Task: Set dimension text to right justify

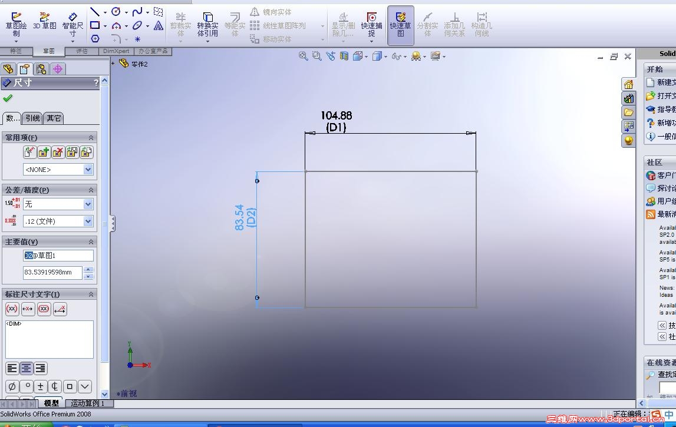Action: [x=41, y=368]
